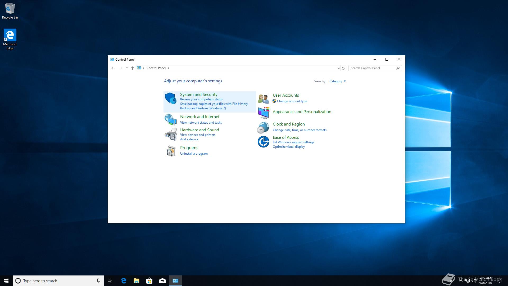Click the Appearance and Personalization monitor icon
508x286 pixels.
(x=264, y=113)
